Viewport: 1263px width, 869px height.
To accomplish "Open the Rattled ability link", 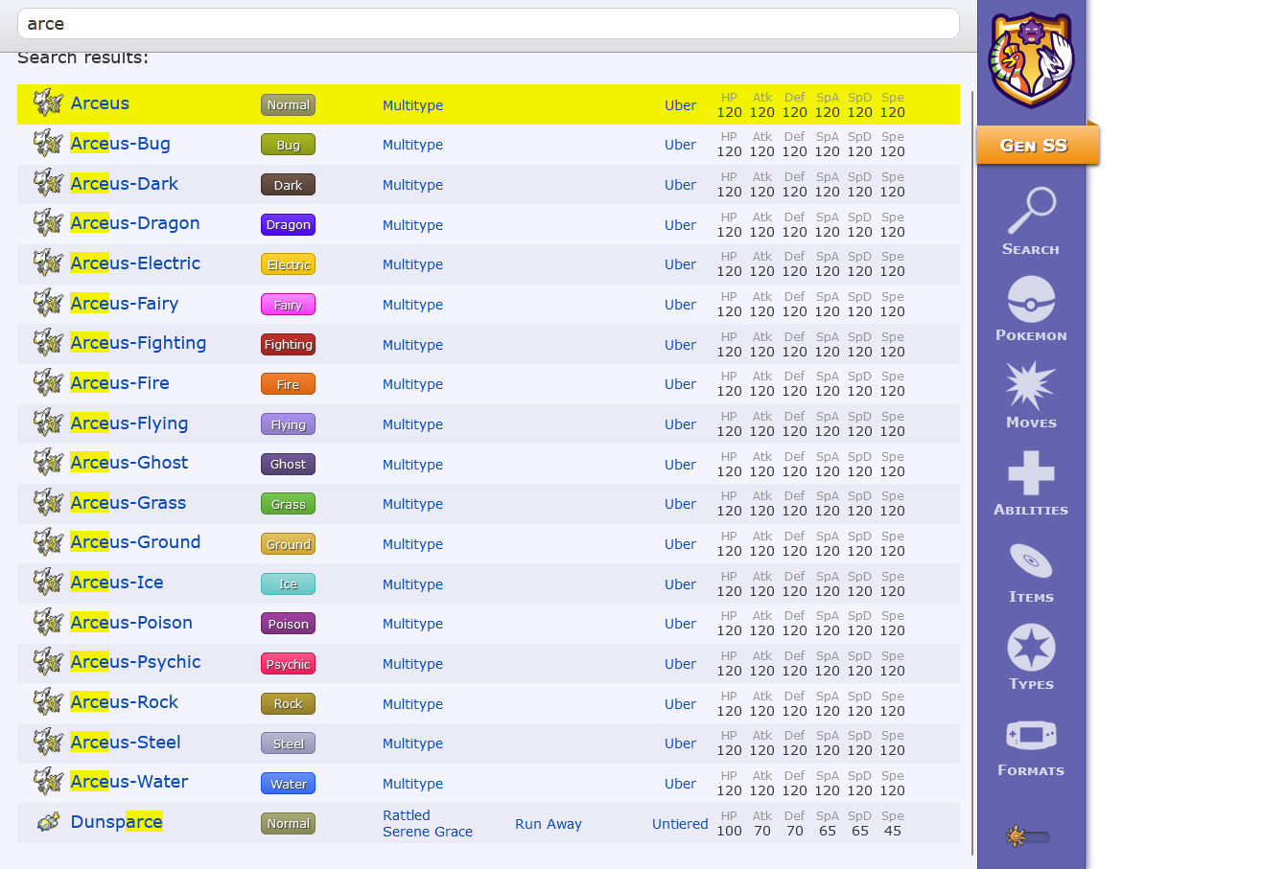I will [407, 815].
